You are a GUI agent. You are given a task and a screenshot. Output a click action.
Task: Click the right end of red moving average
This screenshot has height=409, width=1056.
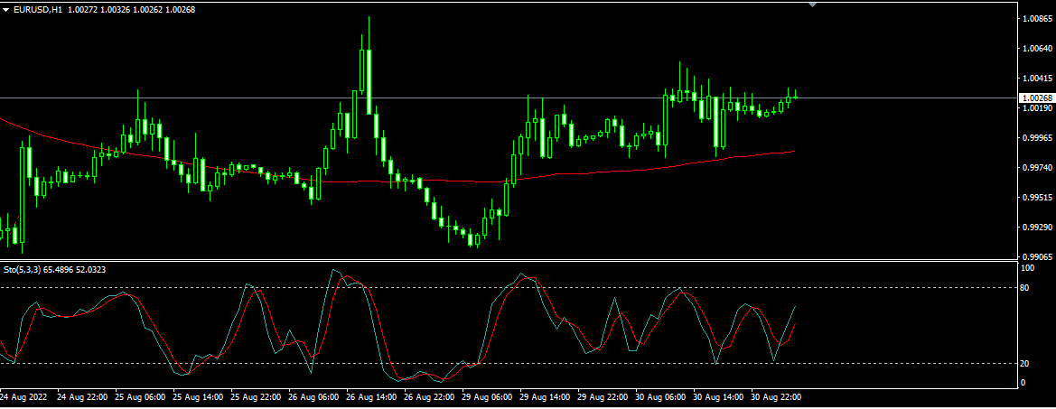coord(794,152)
